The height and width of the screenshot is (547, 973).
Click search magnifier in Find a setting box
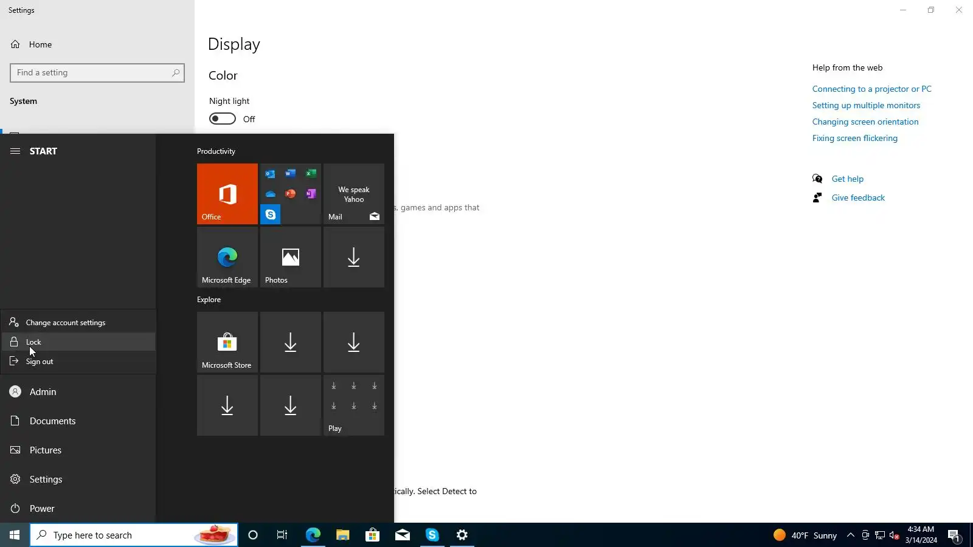click(x=176, y=73)
